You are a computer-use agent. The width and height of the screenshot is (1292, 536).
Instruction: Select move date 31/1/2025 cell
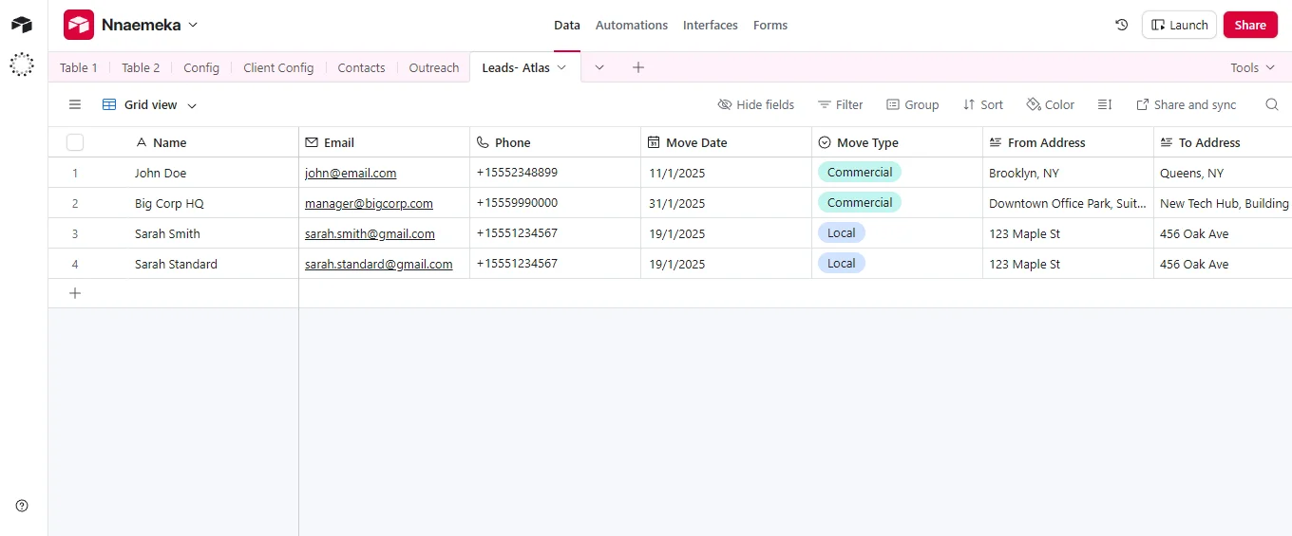pyautogui.click(x=726, y=203)
